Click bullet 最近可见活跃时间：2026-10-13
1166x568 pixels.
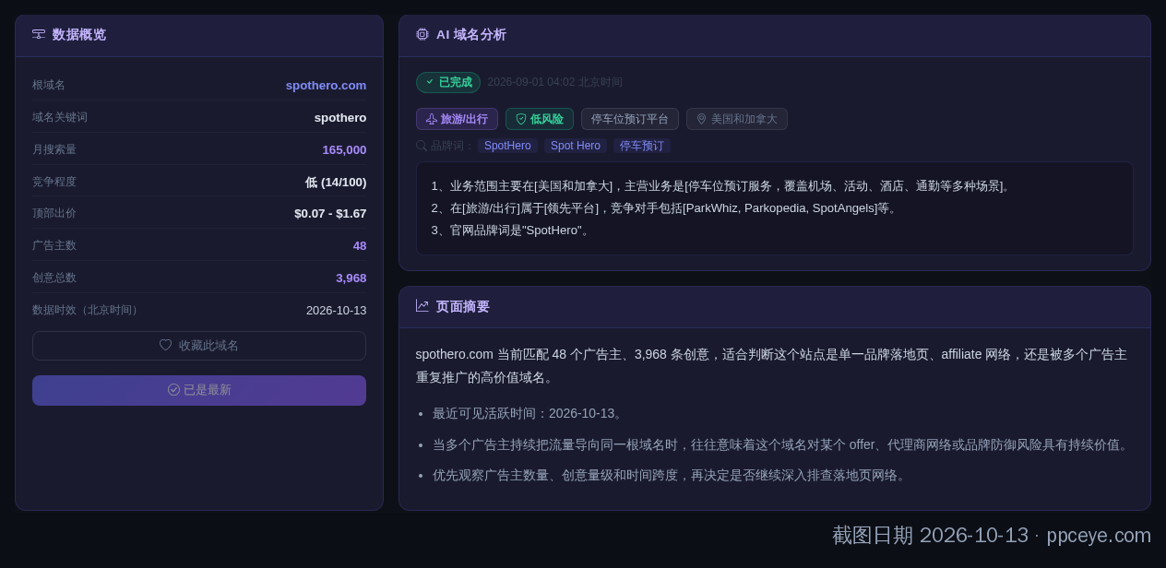(x=529, y=413)
